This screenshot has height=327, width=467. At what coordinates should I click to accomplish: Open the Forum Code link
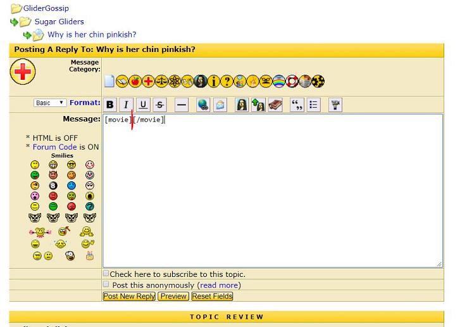tap(55, 147)
